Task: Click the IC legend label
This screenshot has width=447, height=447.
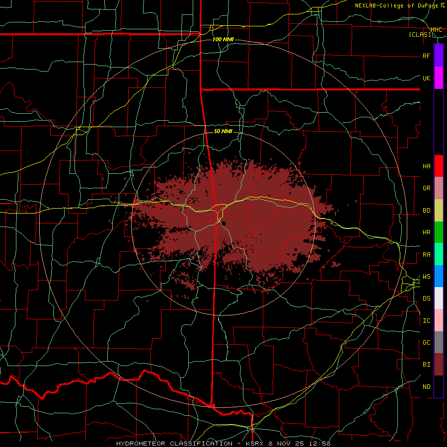Action: coord(426,321)
